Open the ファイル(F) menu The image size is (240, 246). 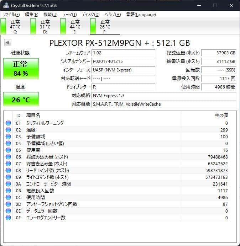(x=11, y=15)
